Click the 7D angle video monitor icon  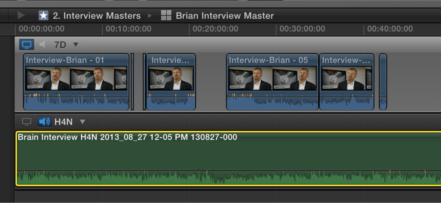pyautogui.click(x=26, y=45)
